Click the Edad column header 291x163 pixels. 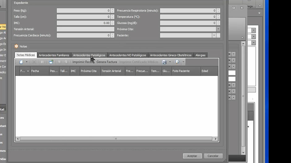[x=209, y=71]
